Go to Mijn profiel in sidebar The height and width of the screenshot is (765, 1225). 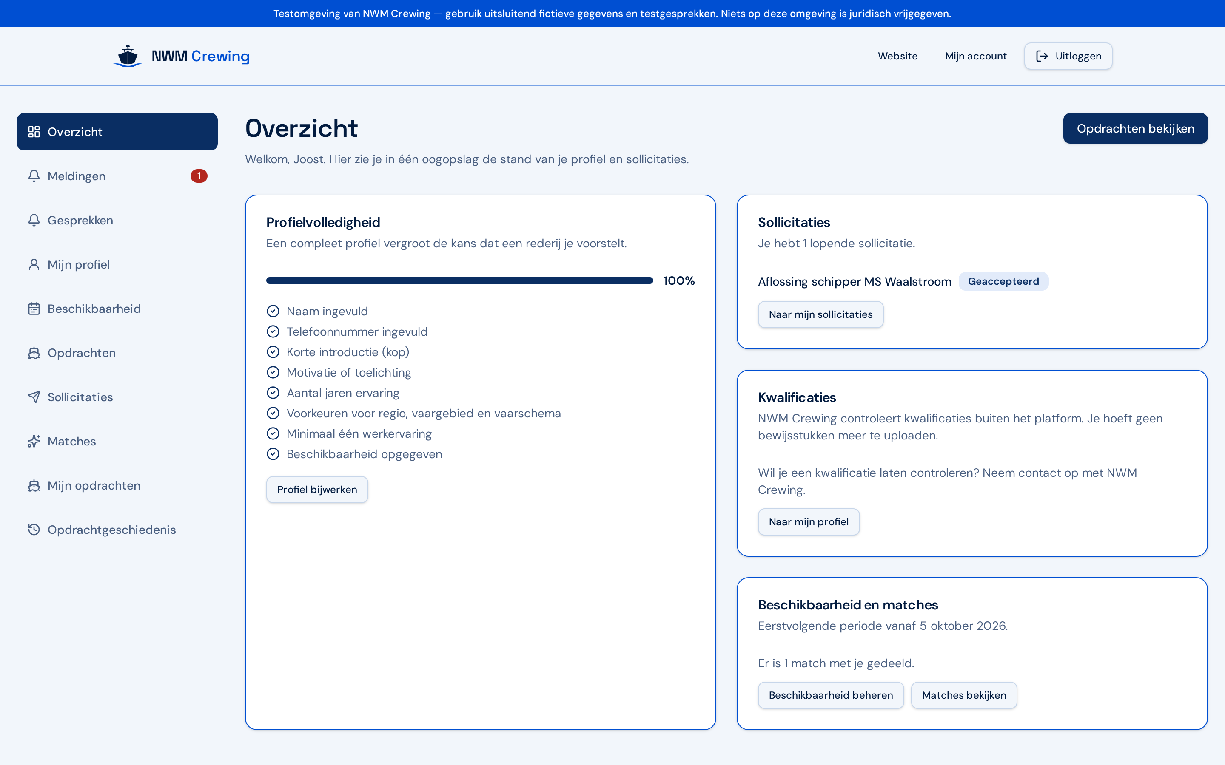(117, 265)
